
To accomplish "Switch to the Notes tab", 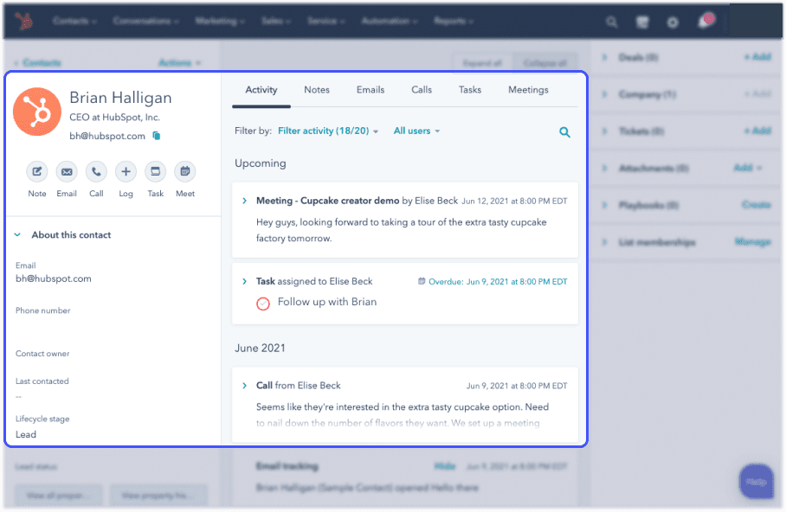I will coord(317,90).
